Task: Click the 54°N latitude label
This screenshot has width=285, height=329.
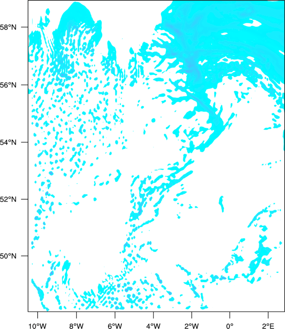Action: pos(8,143)
